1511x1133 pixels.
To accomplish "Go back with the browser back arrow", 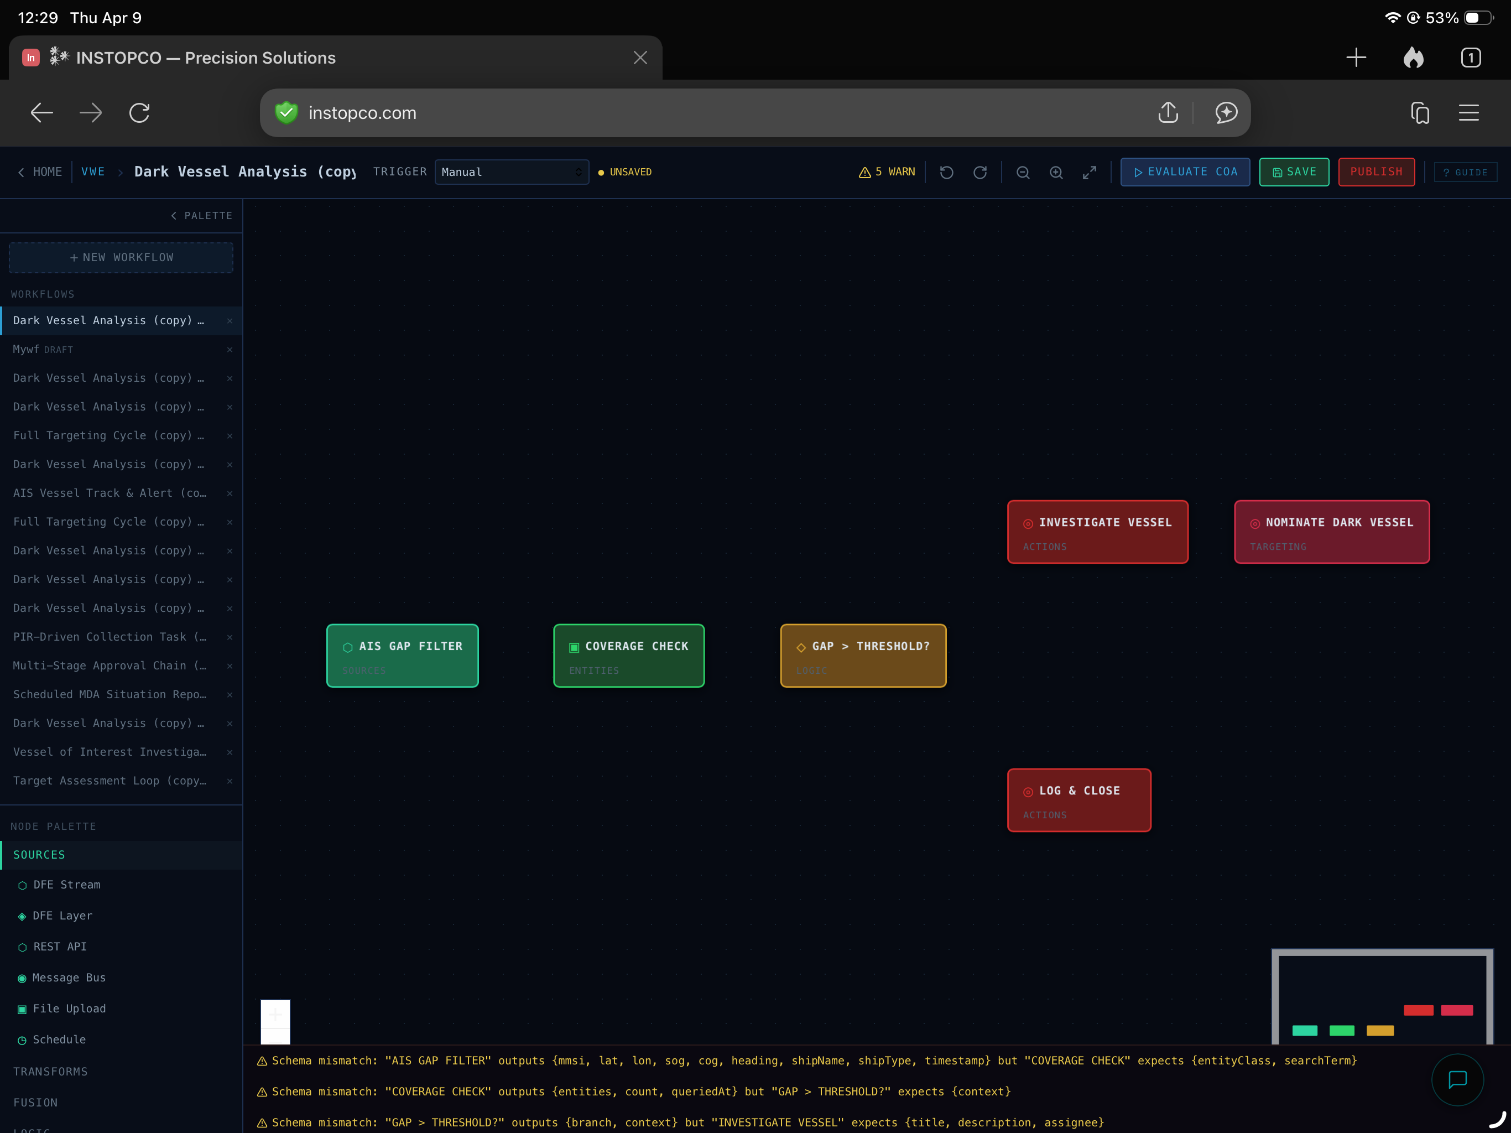I will pyautogui.click(x=41, y=113).
